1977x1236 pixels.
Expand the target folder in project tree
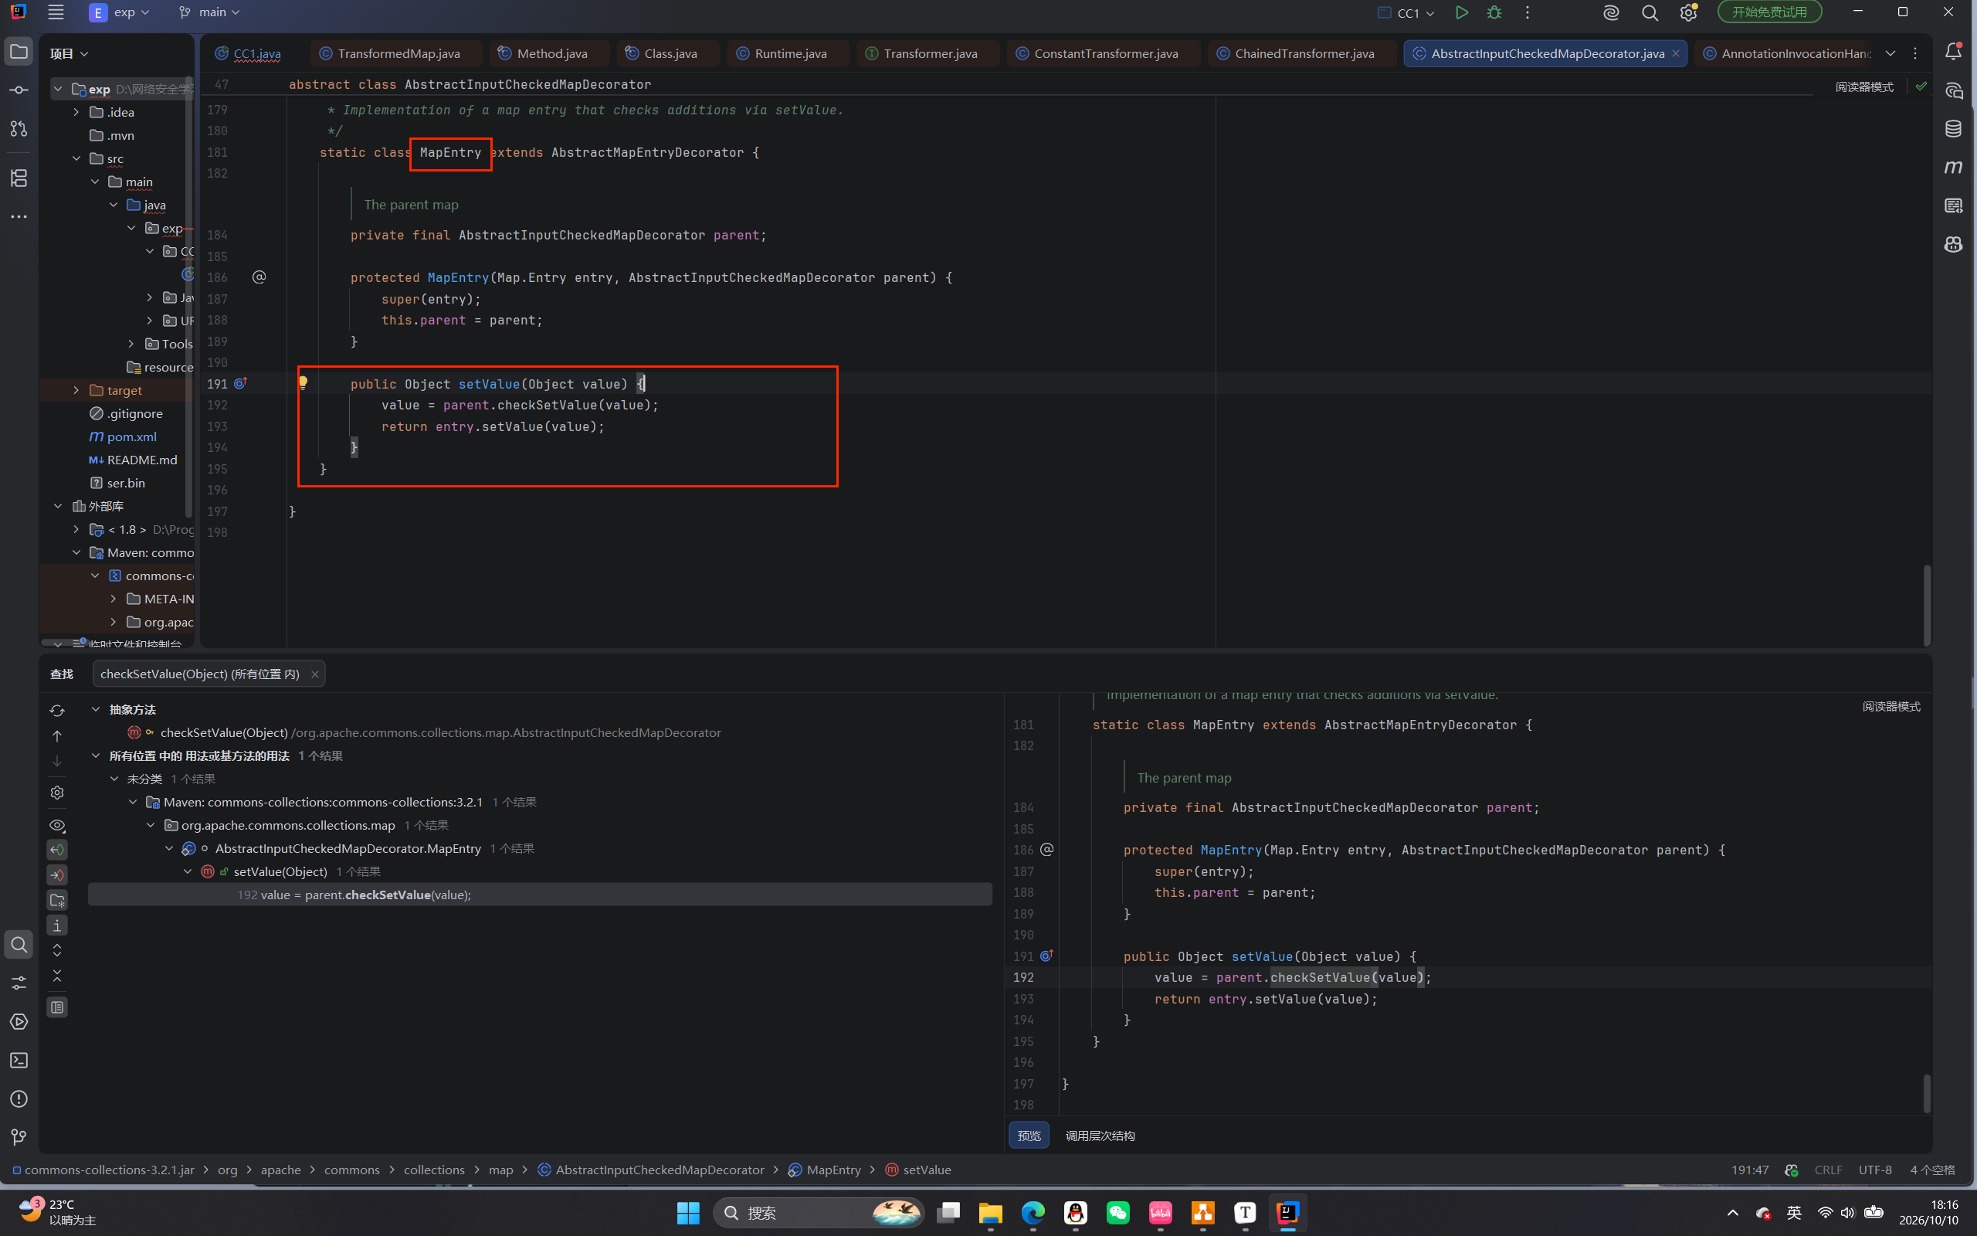(x=76, y=391)
